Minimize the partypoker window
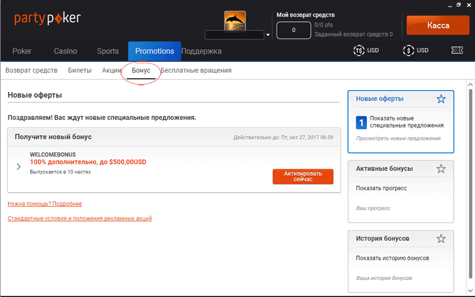The image size is (475, 297). click(x=448, y=4)
